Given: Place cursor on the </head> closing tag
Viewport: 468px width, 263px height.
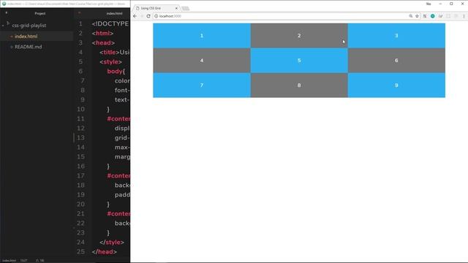Looking at the screenshot, I should coord(105,251).
